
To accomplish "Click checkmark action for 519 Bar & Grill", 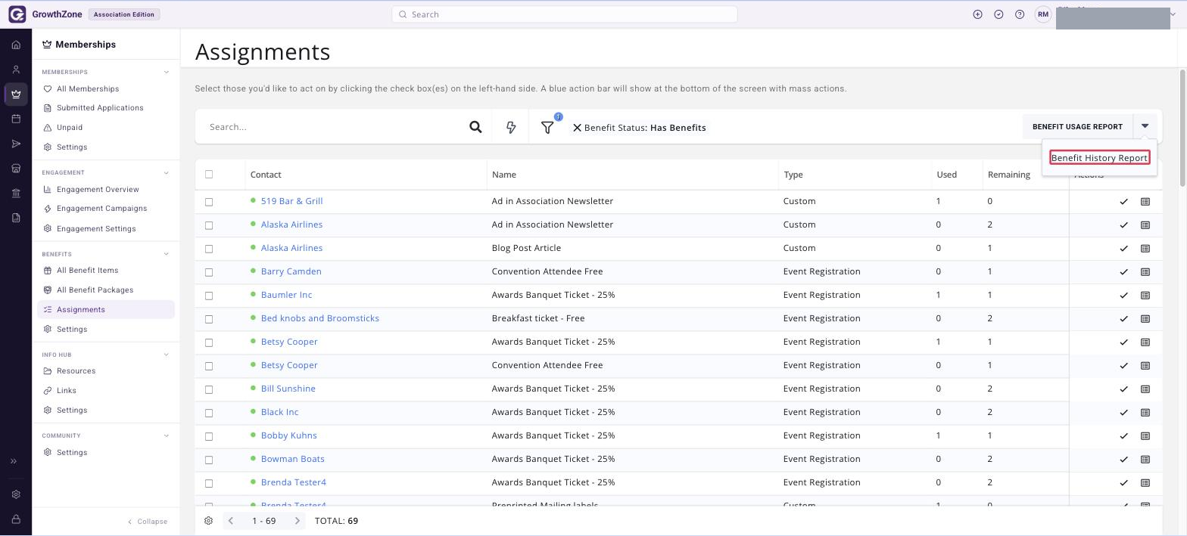I will coord(1123,202).
